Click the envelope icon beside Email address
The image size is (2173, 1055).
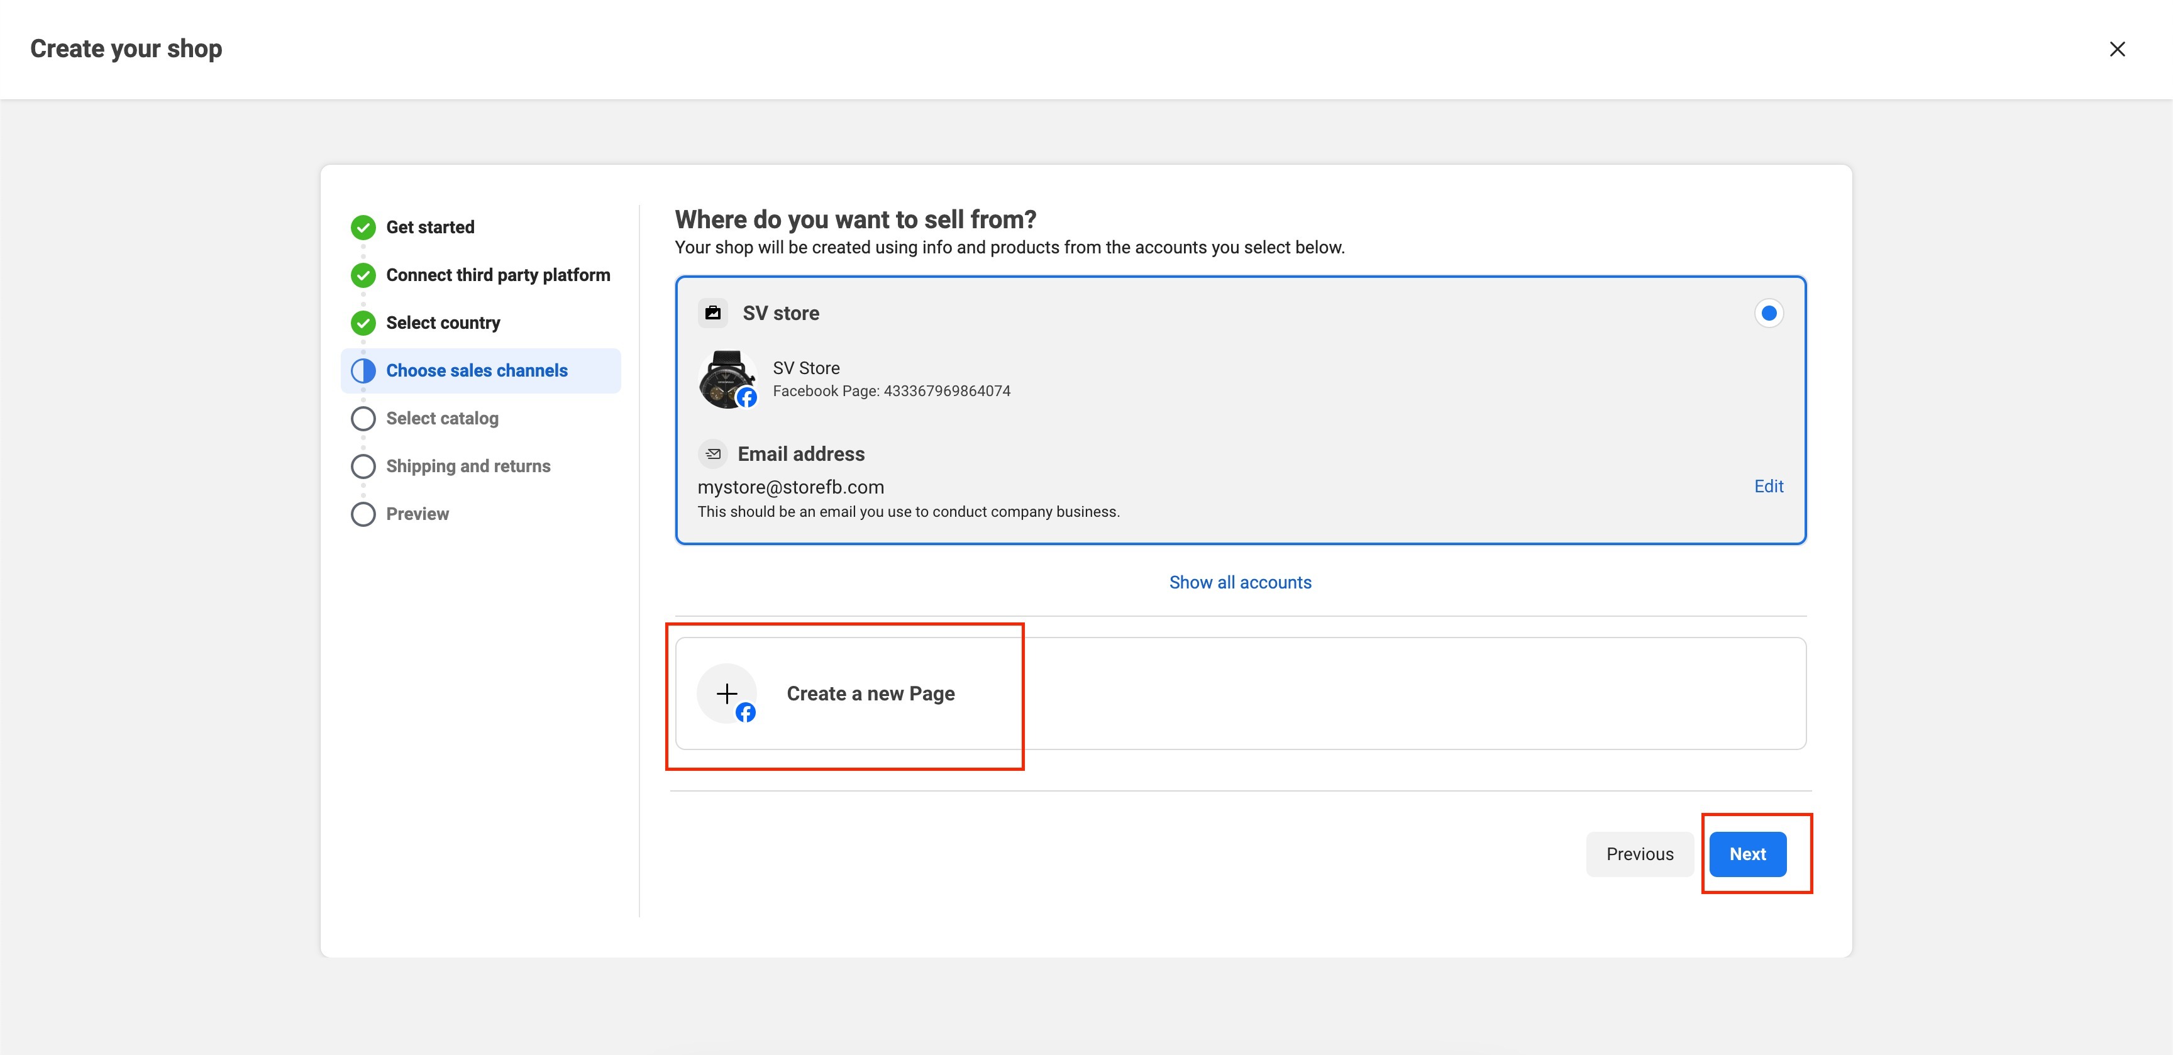tap(713, 454)
